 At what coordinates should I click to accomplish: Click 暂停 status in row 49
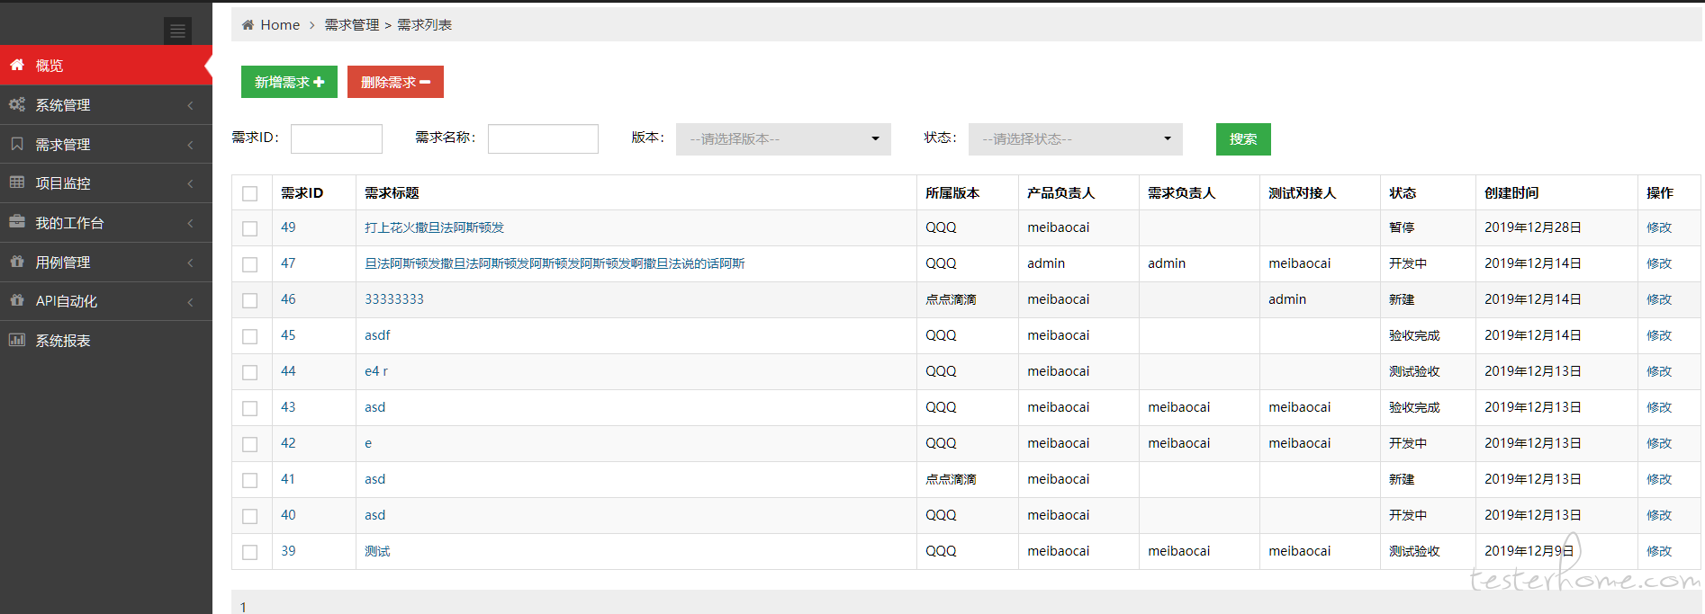coord(1402,227)
